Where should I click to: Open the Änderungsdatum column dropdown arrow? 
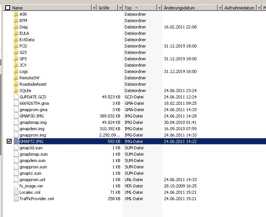220,8
